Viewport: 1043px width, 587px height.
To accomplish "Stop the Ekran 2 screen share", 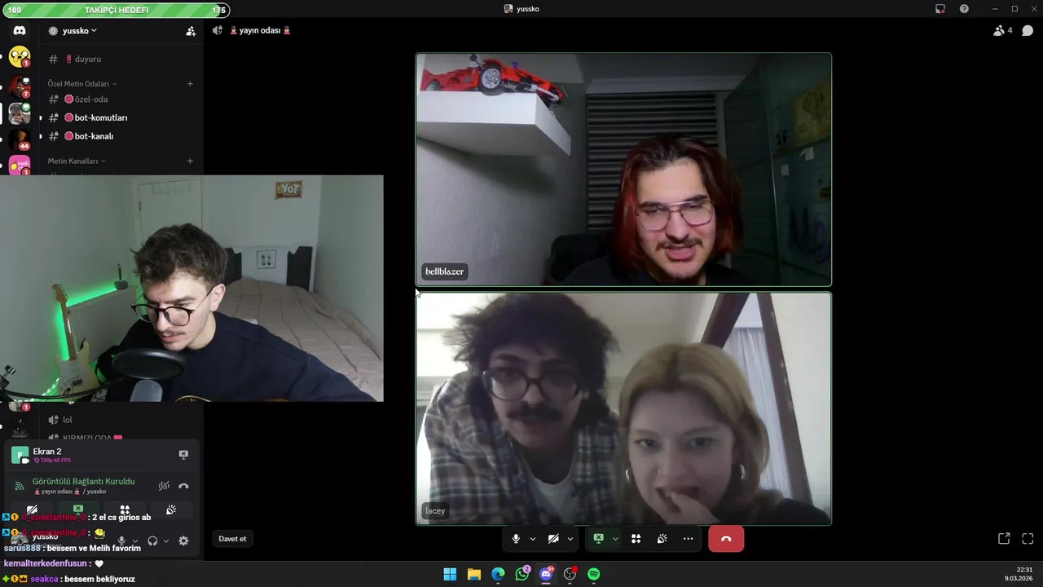I will (183, 454).
